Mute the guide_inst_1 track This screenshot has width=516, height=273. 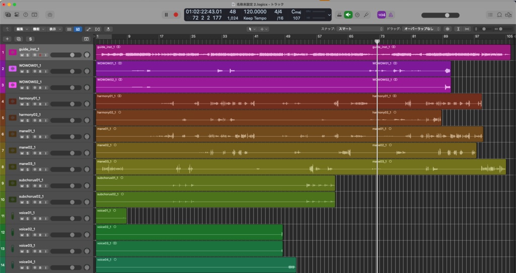[x=22, y=55]
